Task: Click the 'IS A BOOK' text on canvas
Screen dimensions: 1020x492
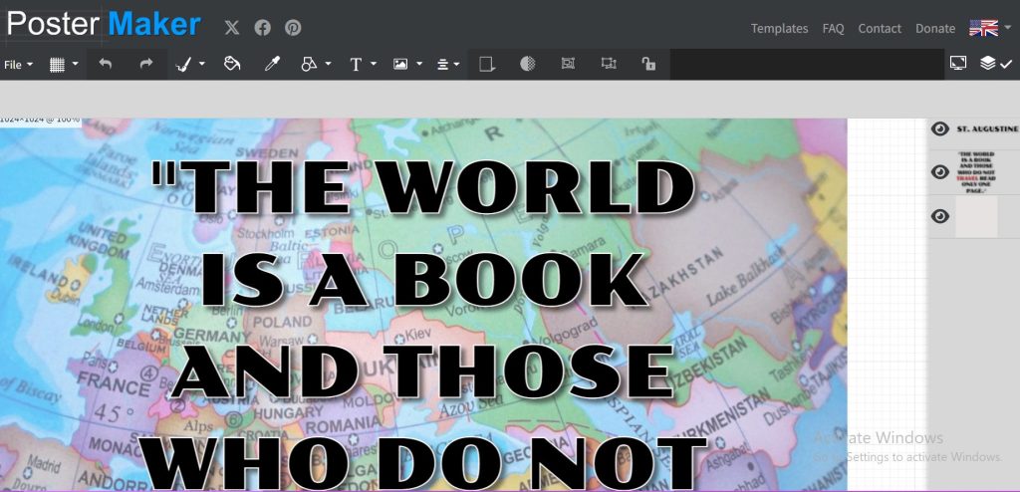Action: tap(423, 279)
